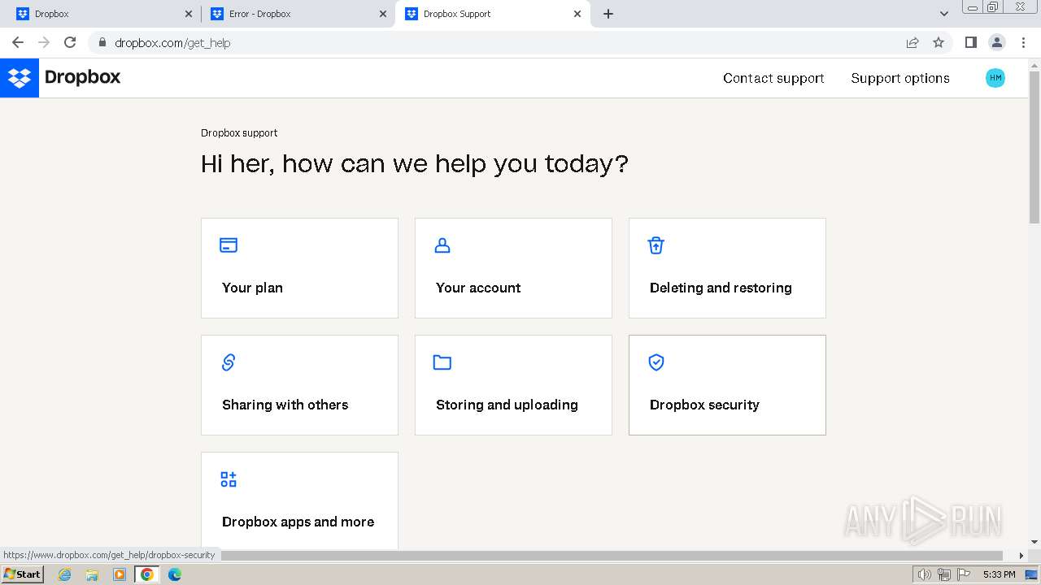Click the folder icon on Storing and uploading
1041x585 pixels.
tap(442, 362)
